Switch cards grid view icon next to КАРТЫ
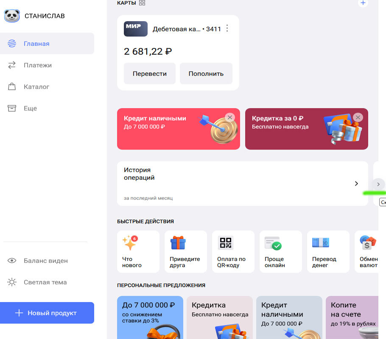 tap(142, 3)
